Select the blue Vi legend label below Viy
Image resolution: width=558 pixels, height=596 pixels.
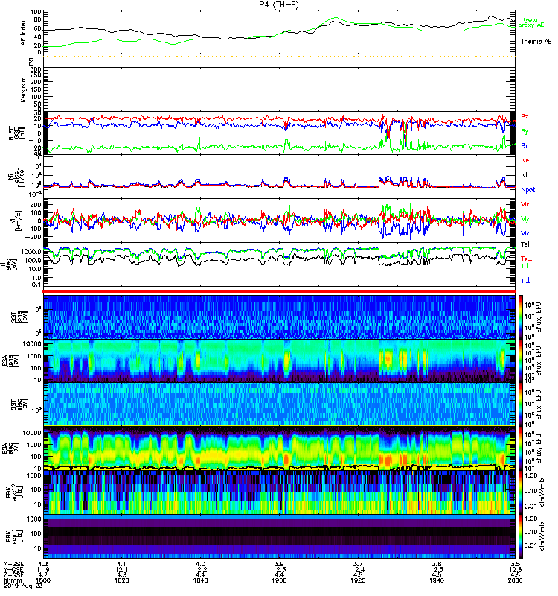tap(525, 233)
